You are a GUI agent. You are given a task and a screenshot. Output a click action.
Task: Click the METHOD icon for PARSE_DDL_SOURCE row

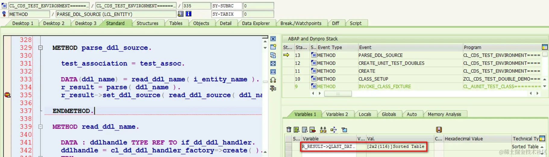(314, 55)
